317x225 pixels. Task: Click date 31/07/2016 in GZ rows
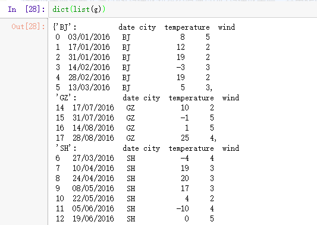(x=93, y=118)
